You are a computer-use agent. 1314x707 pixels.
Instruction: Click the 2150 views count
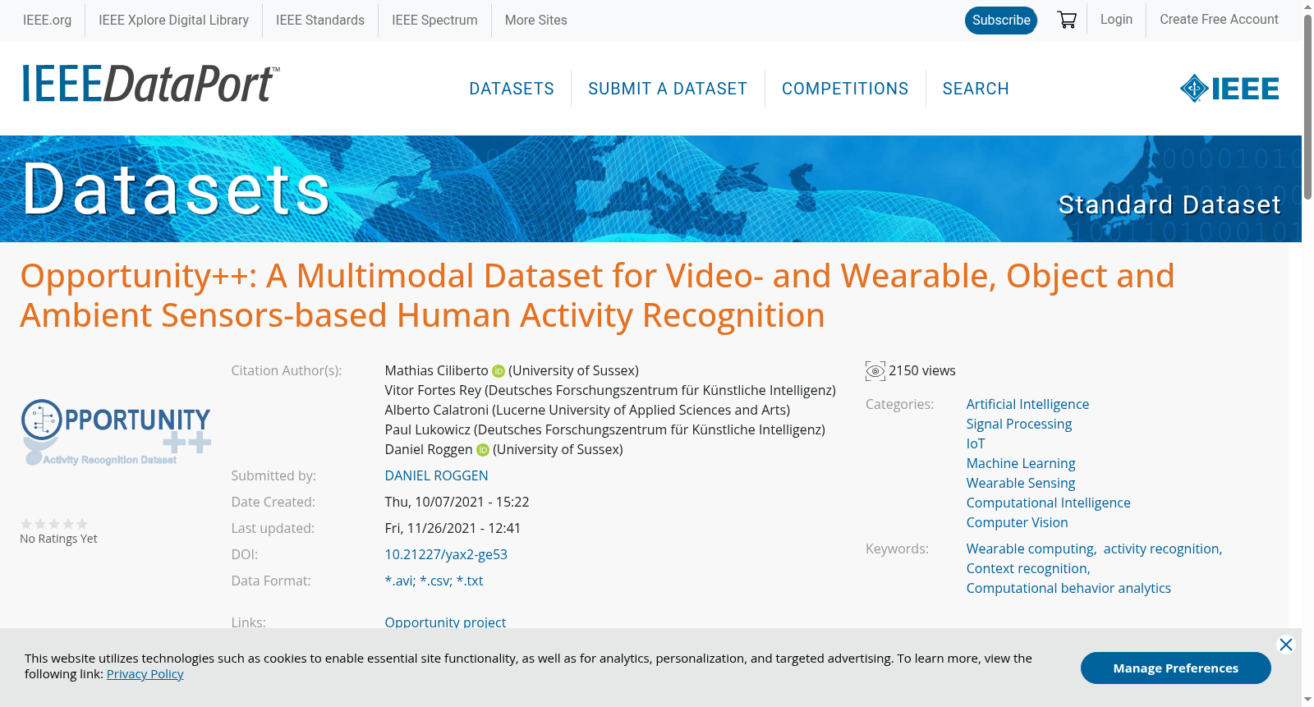[x=921, y=371]
